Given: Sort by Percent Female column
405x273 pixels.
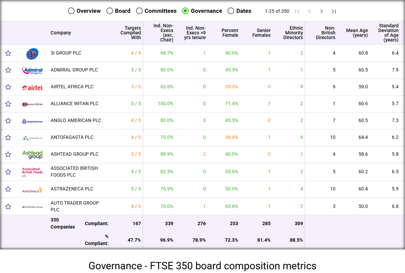Looking at the screenshot, I should [230, 33].
